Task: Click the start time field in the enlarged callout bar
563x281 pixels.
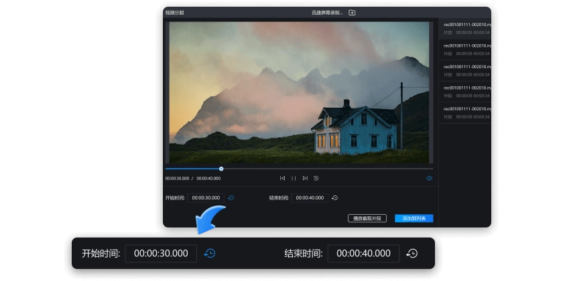Action: pyautogui.click(x=161, y=254)
